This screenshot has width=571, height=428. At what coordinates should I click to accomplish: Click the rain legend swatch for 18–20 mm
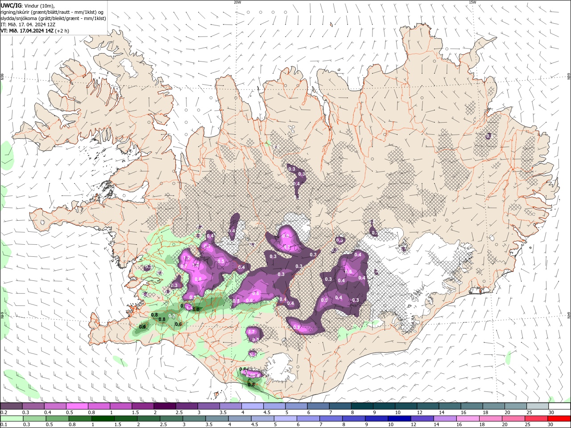click(x=490, y=419)
